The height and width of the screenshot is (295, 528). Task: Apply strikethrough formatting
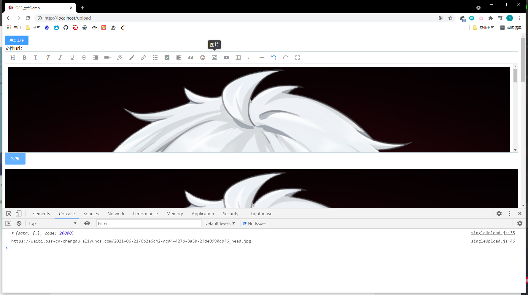click(x=84, y=58)
